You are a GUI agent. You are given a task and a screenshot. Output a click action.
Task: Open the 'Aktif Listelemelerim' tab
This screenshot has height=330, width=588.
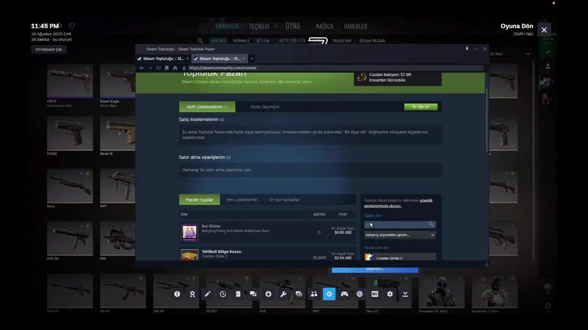207,107
